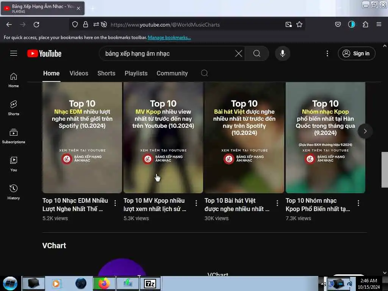Reload the page
Image resolution: width=388 pixels, height=291 pixels.
click(x=36, y=25)
